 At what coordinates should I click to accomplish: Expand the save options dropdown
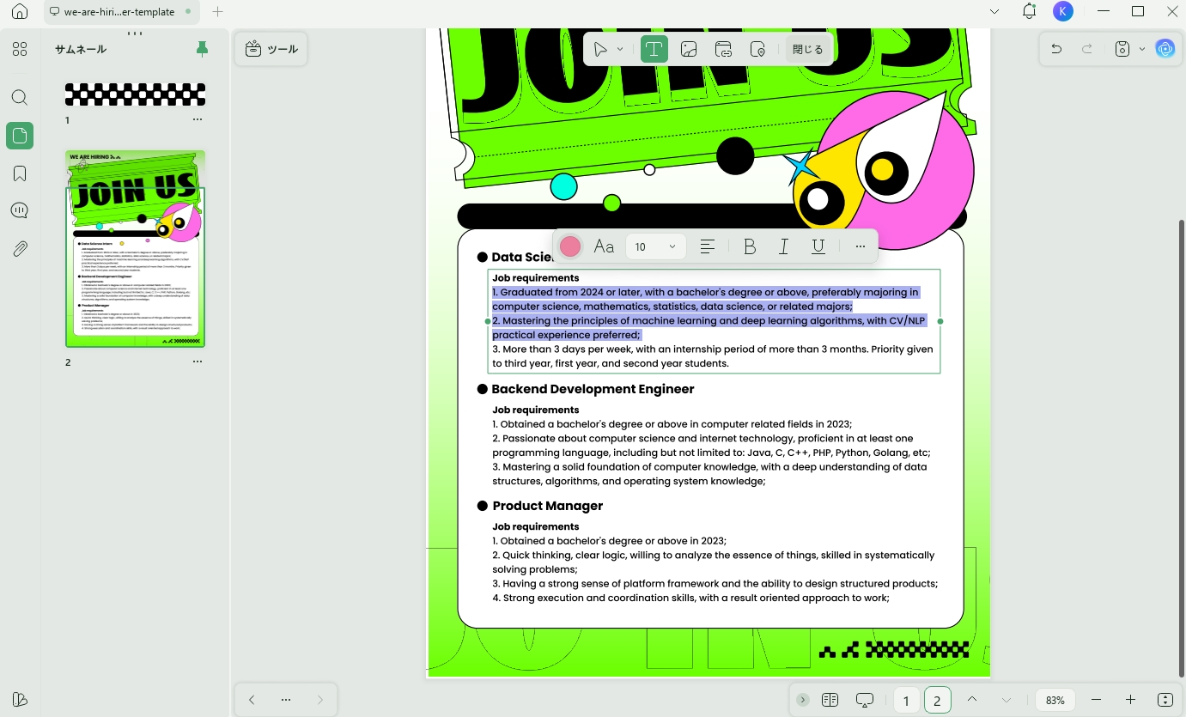point(1141,49)
